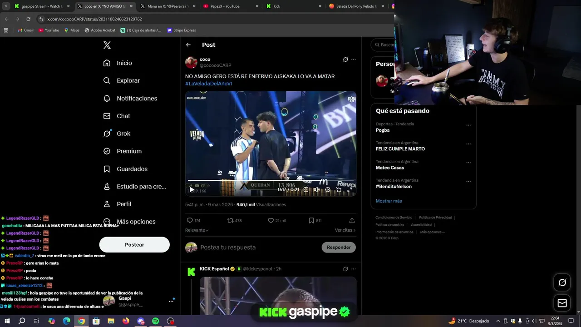Open #BenditoNelson trending topic
This screenshot has width=581, height=327.
(394, 186)
